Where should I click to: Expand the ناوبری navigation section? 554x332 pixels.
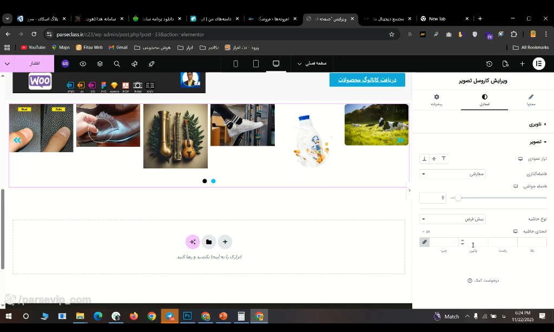click(x=537, y=124)
